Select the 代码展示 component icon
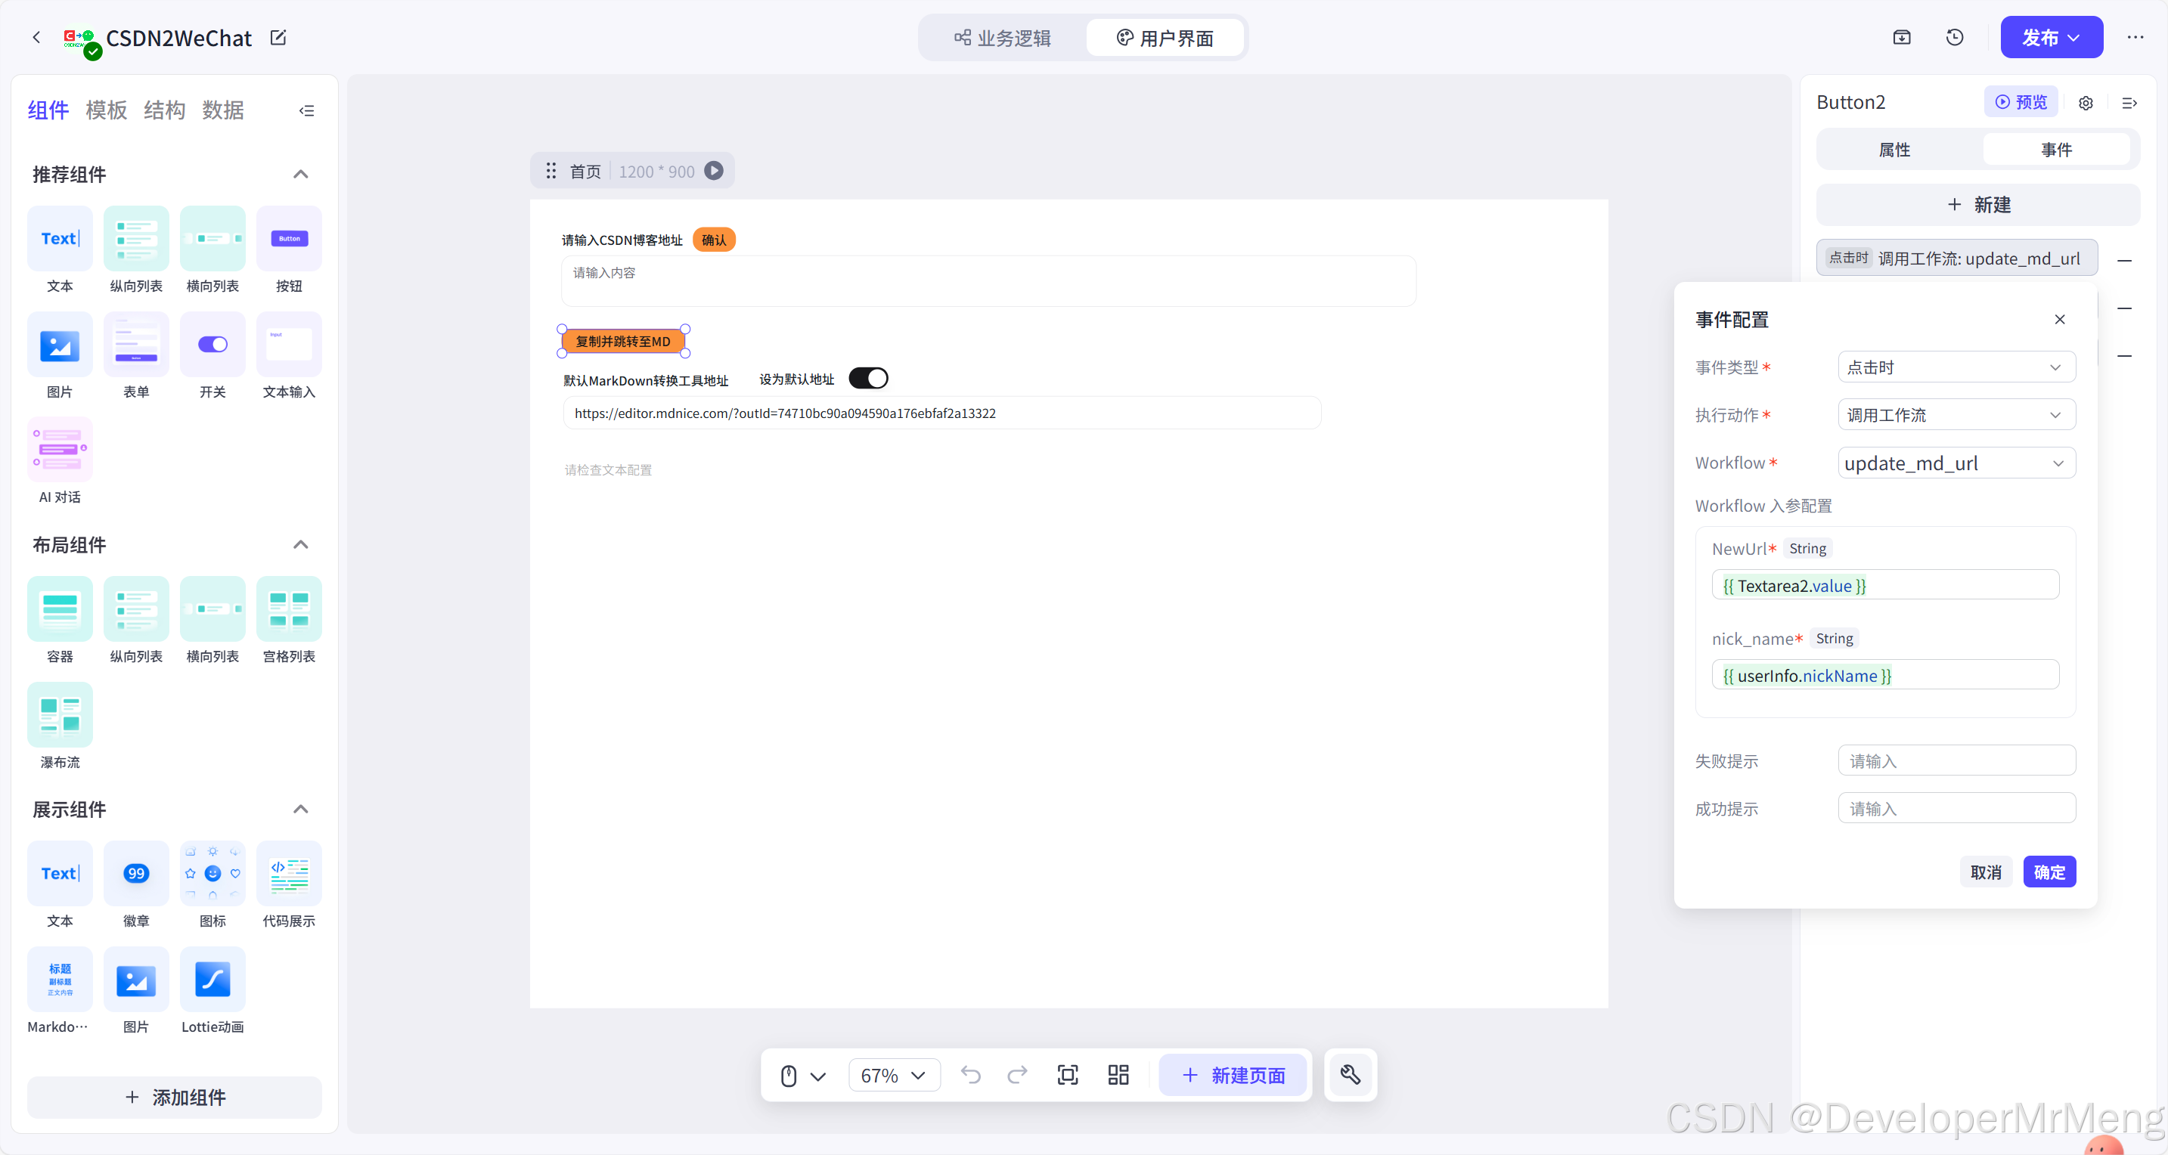Screen dimensions: 2168x1155 289,874
